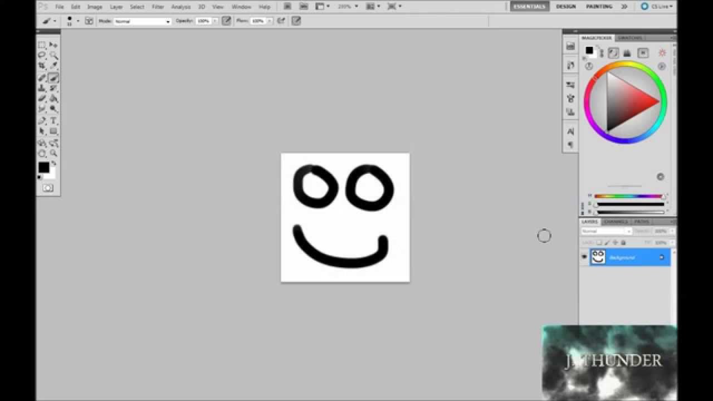Toggle the Brush panel button
The width and height of the screenshot is (713, 401).
[x=89, y=21]
